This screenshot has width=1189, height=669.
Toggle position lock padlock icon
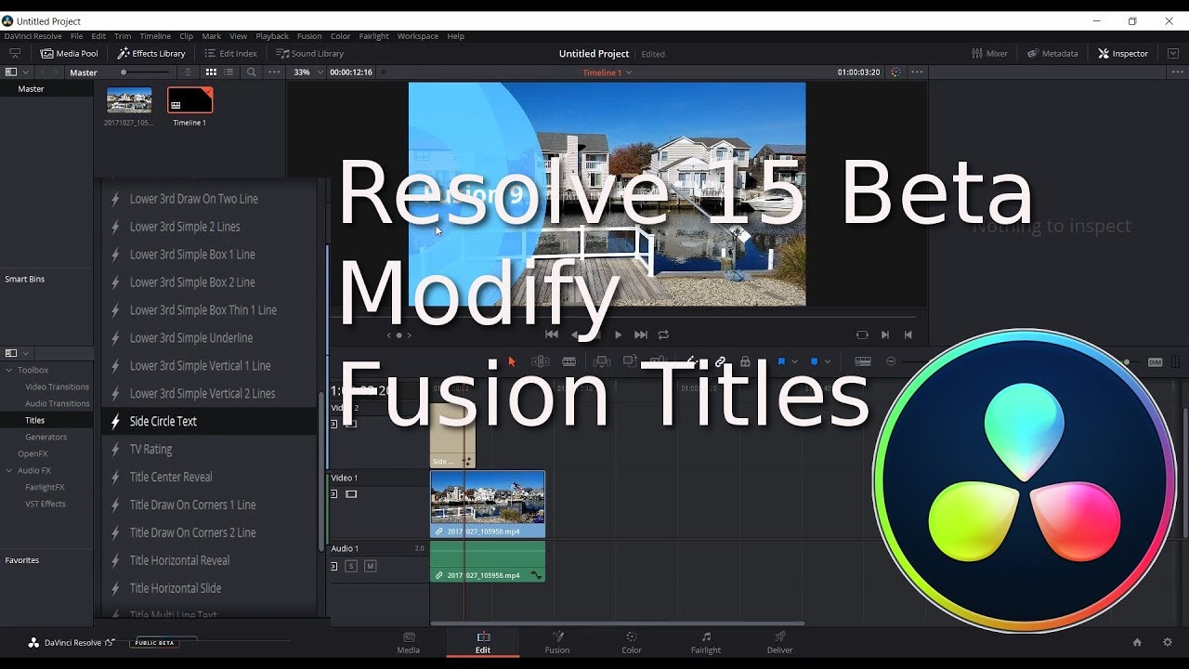click(x=745, y=361)
